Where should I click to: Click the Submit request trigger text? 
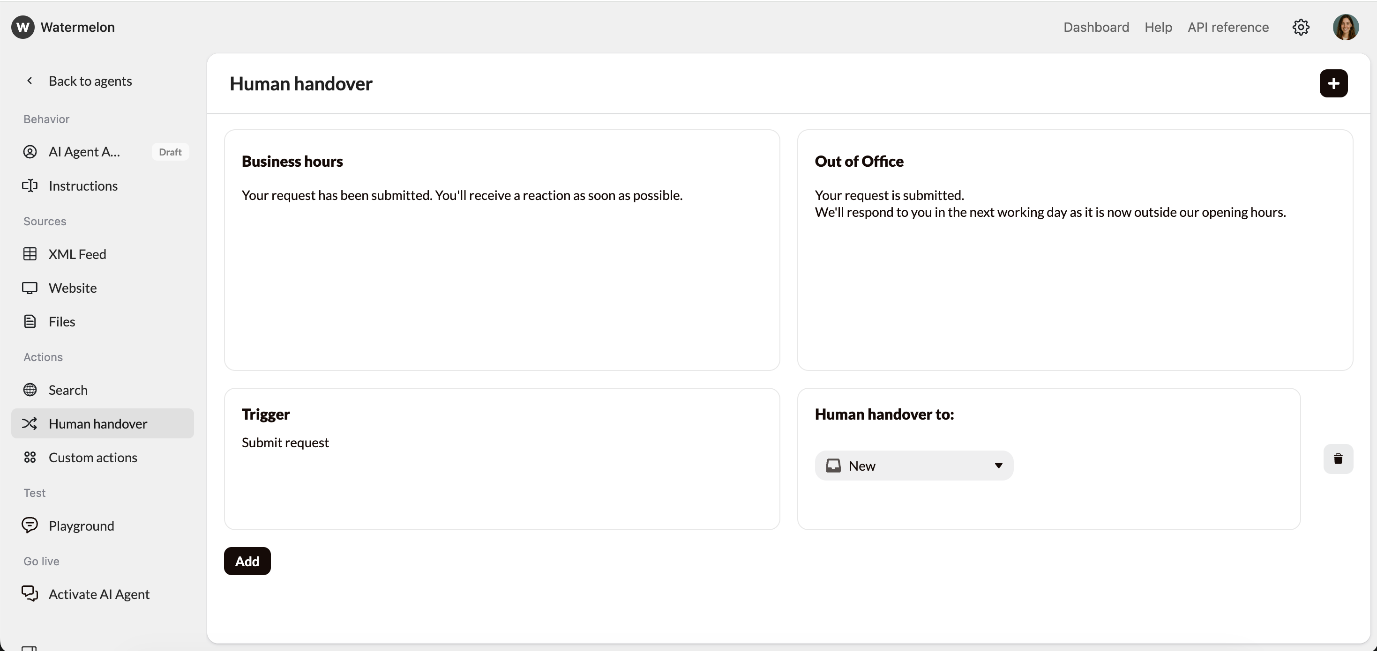(x=285, y=443)
